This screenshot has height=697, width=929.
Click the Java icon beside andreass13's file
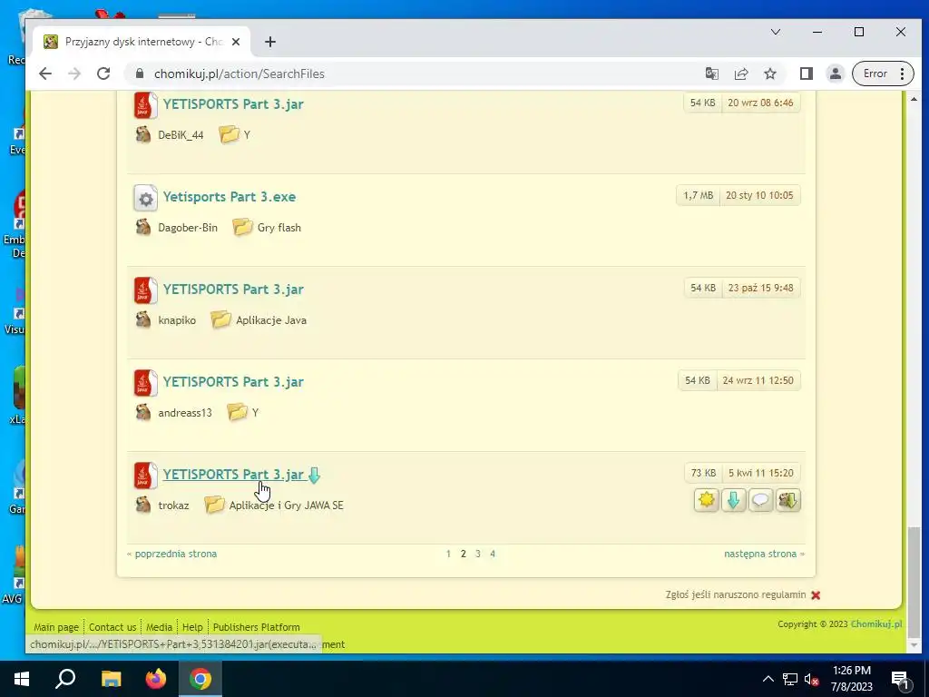pos(145,383)
